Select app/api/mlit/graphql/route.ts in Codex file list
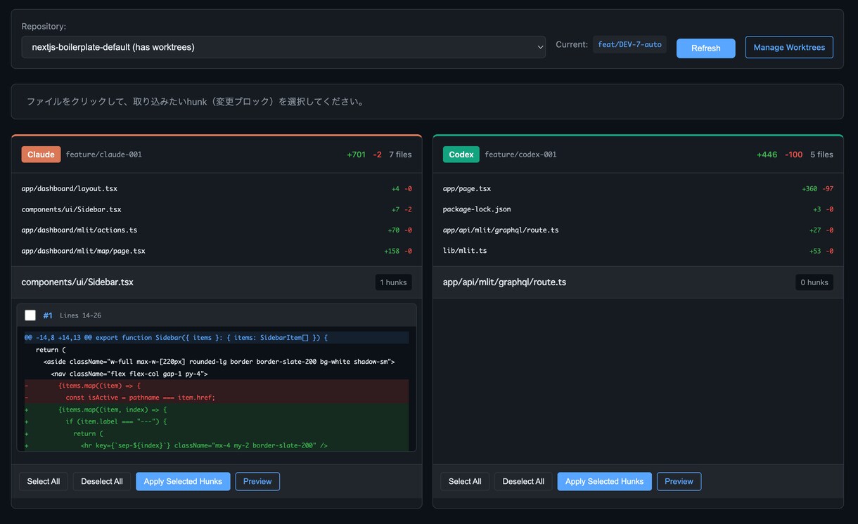 [x=638, y=230]
